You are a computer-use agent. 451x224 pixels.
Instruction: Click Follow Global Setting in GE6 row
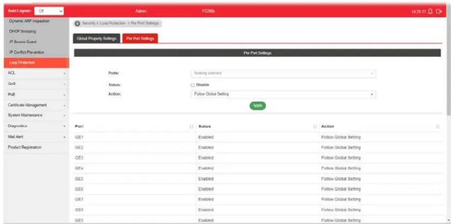pos(341,189)
